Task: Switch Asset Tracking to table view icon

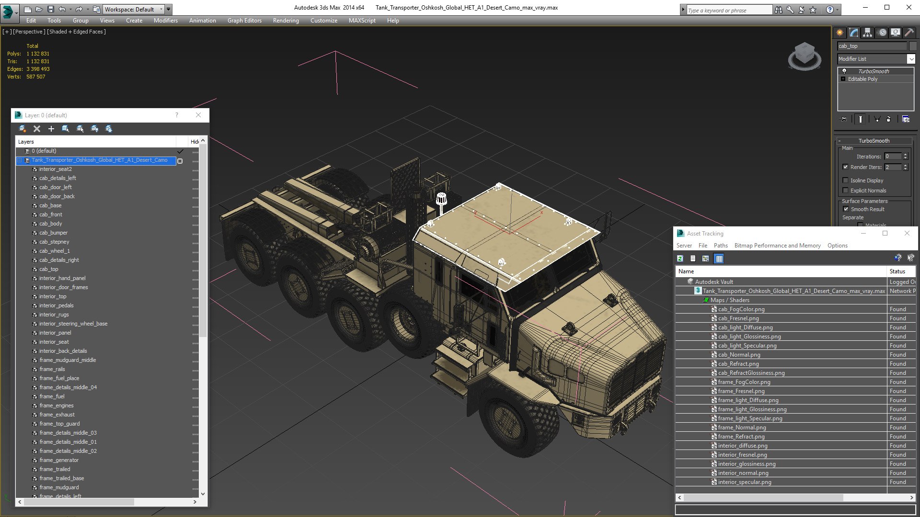Action: coord(719,258)
